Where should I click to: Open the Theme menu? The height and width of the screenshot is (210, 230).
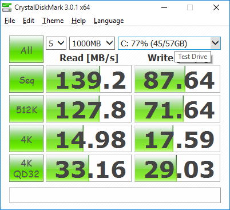[x=53, y=21]
